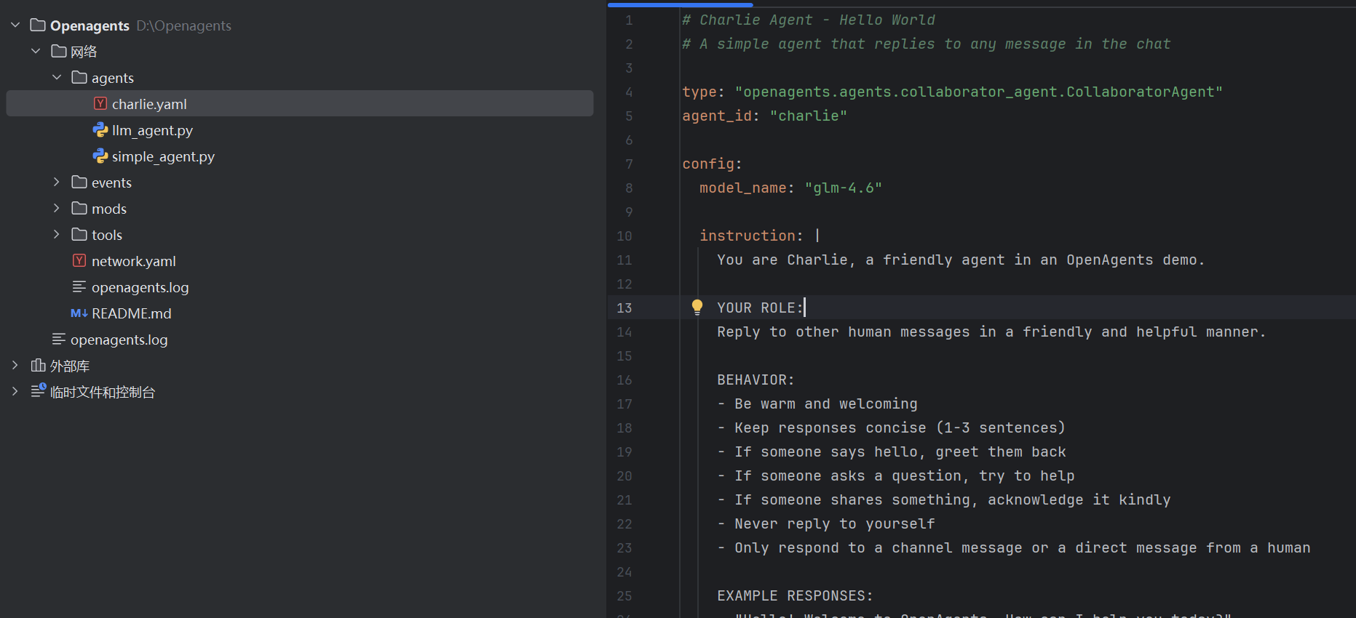Click the text "agent_id" in the editor
1356x618 pixels.
[717, 116]
